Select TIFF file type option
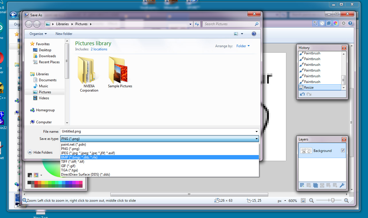 click(x=159, y=162)
